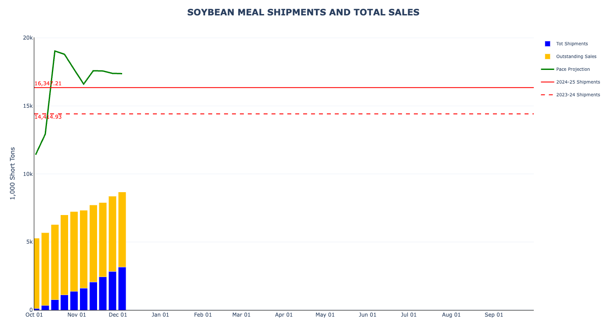Click the Jan 01 x-axis tick label
Screen dimensions: 612x332
160,315
